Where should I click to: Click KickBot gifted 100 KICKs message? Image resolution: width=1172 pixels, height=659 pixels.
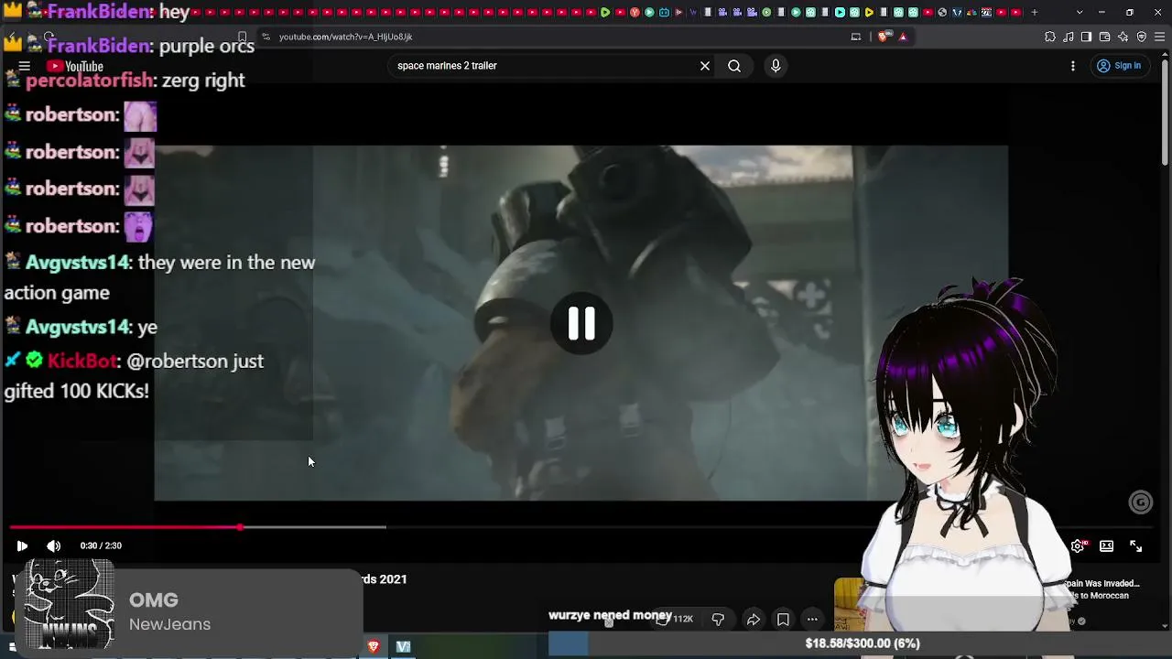tap(134, 376)
